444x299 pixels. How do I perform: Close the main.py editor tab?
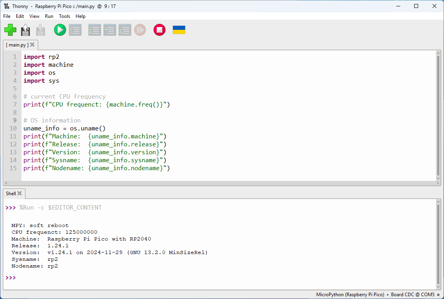point(32,45)
